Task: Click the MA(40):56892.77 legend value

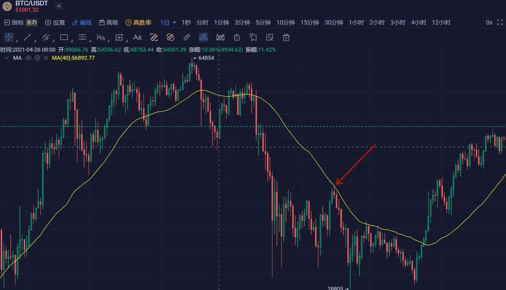Action: click(73, 58)
